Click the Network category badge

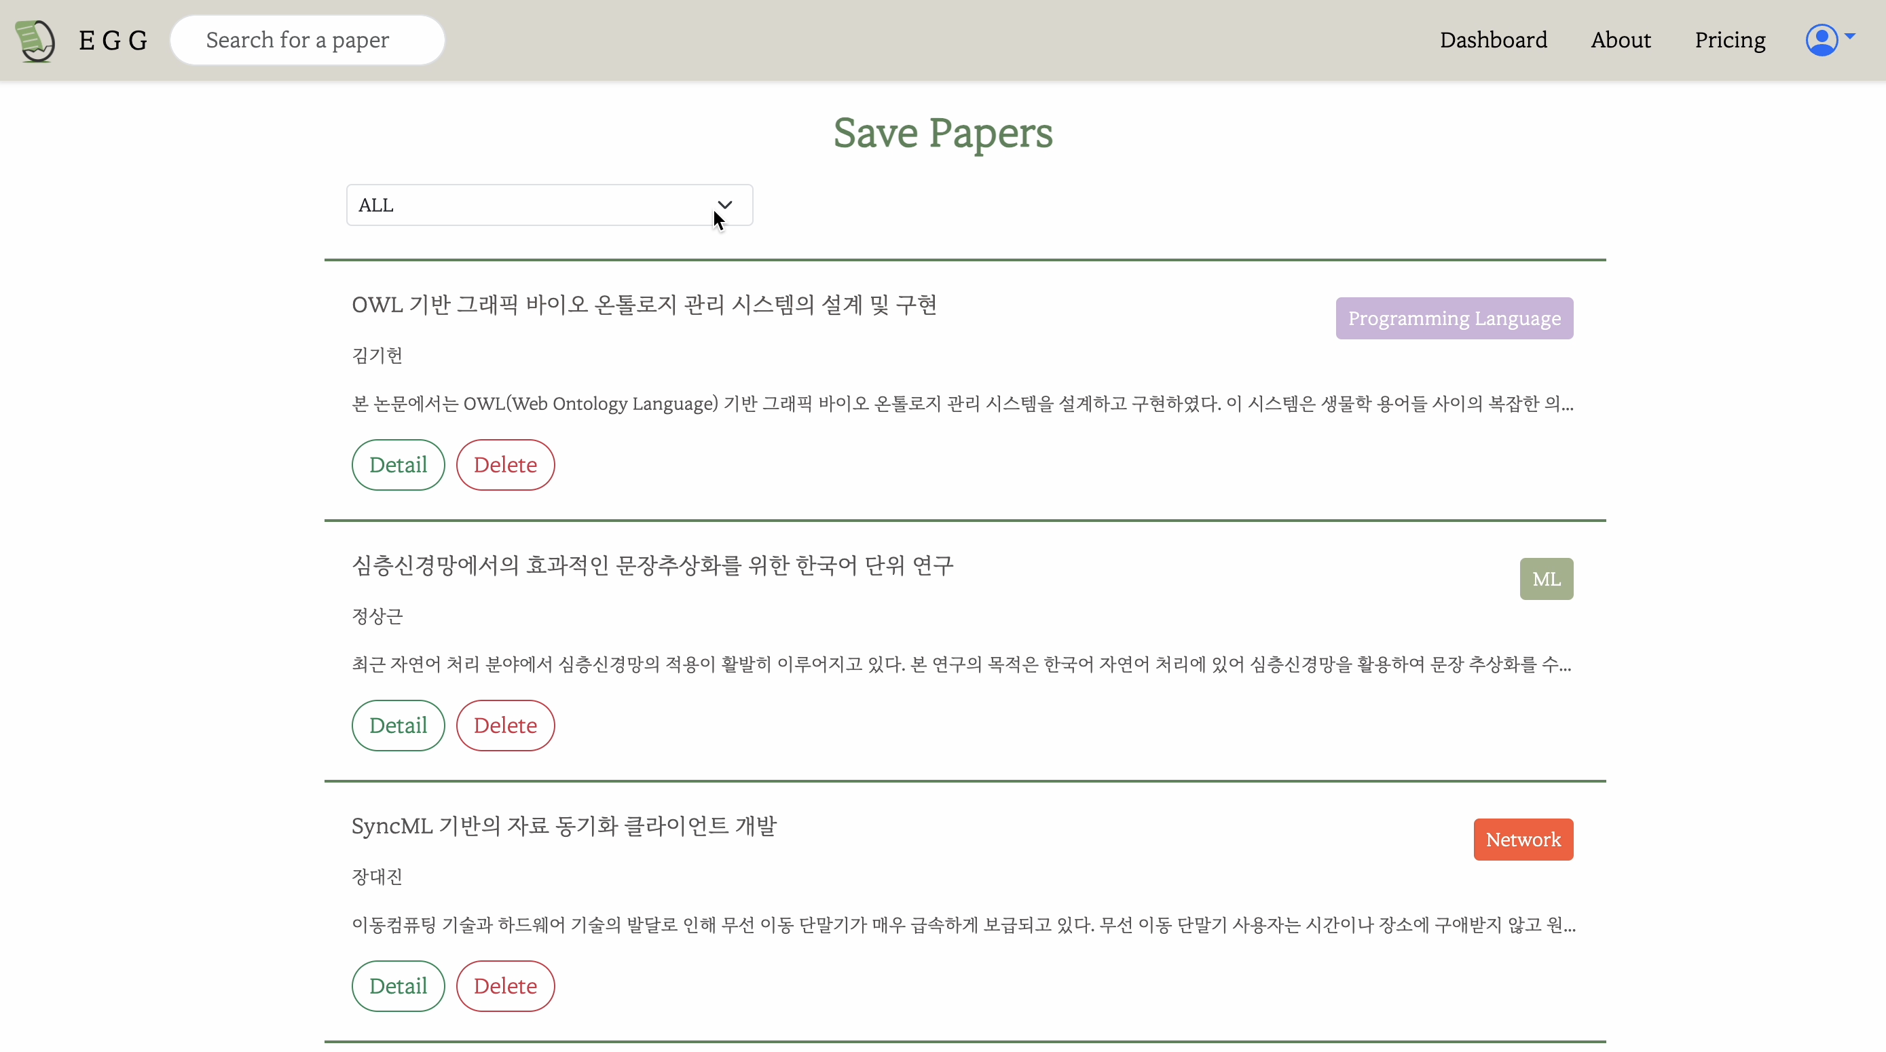[x=1523, y=839]
